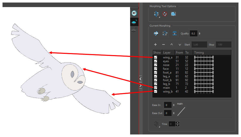Select the Morphing tool icon in options
This screenshot has height=137, width=241.
click(x=156, y=14)
